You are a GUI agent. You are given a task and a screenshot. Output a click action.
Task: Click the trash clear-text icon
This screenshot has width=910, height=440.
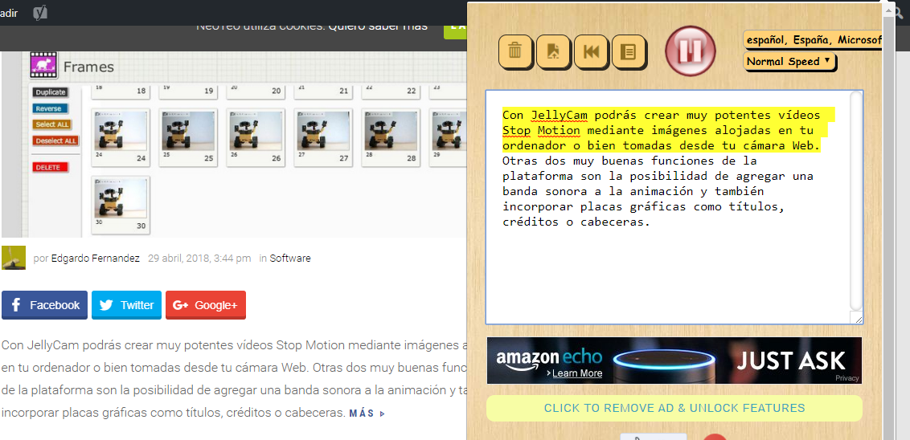point(515,51)
